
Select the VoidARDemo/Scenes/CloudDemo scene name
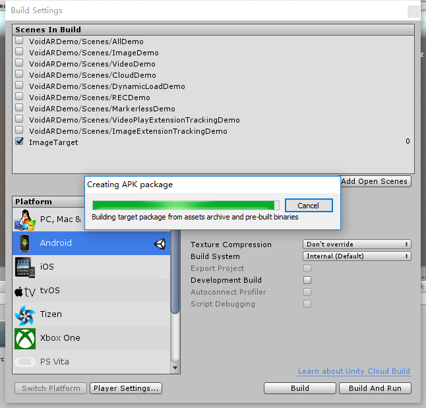[92, 75]
